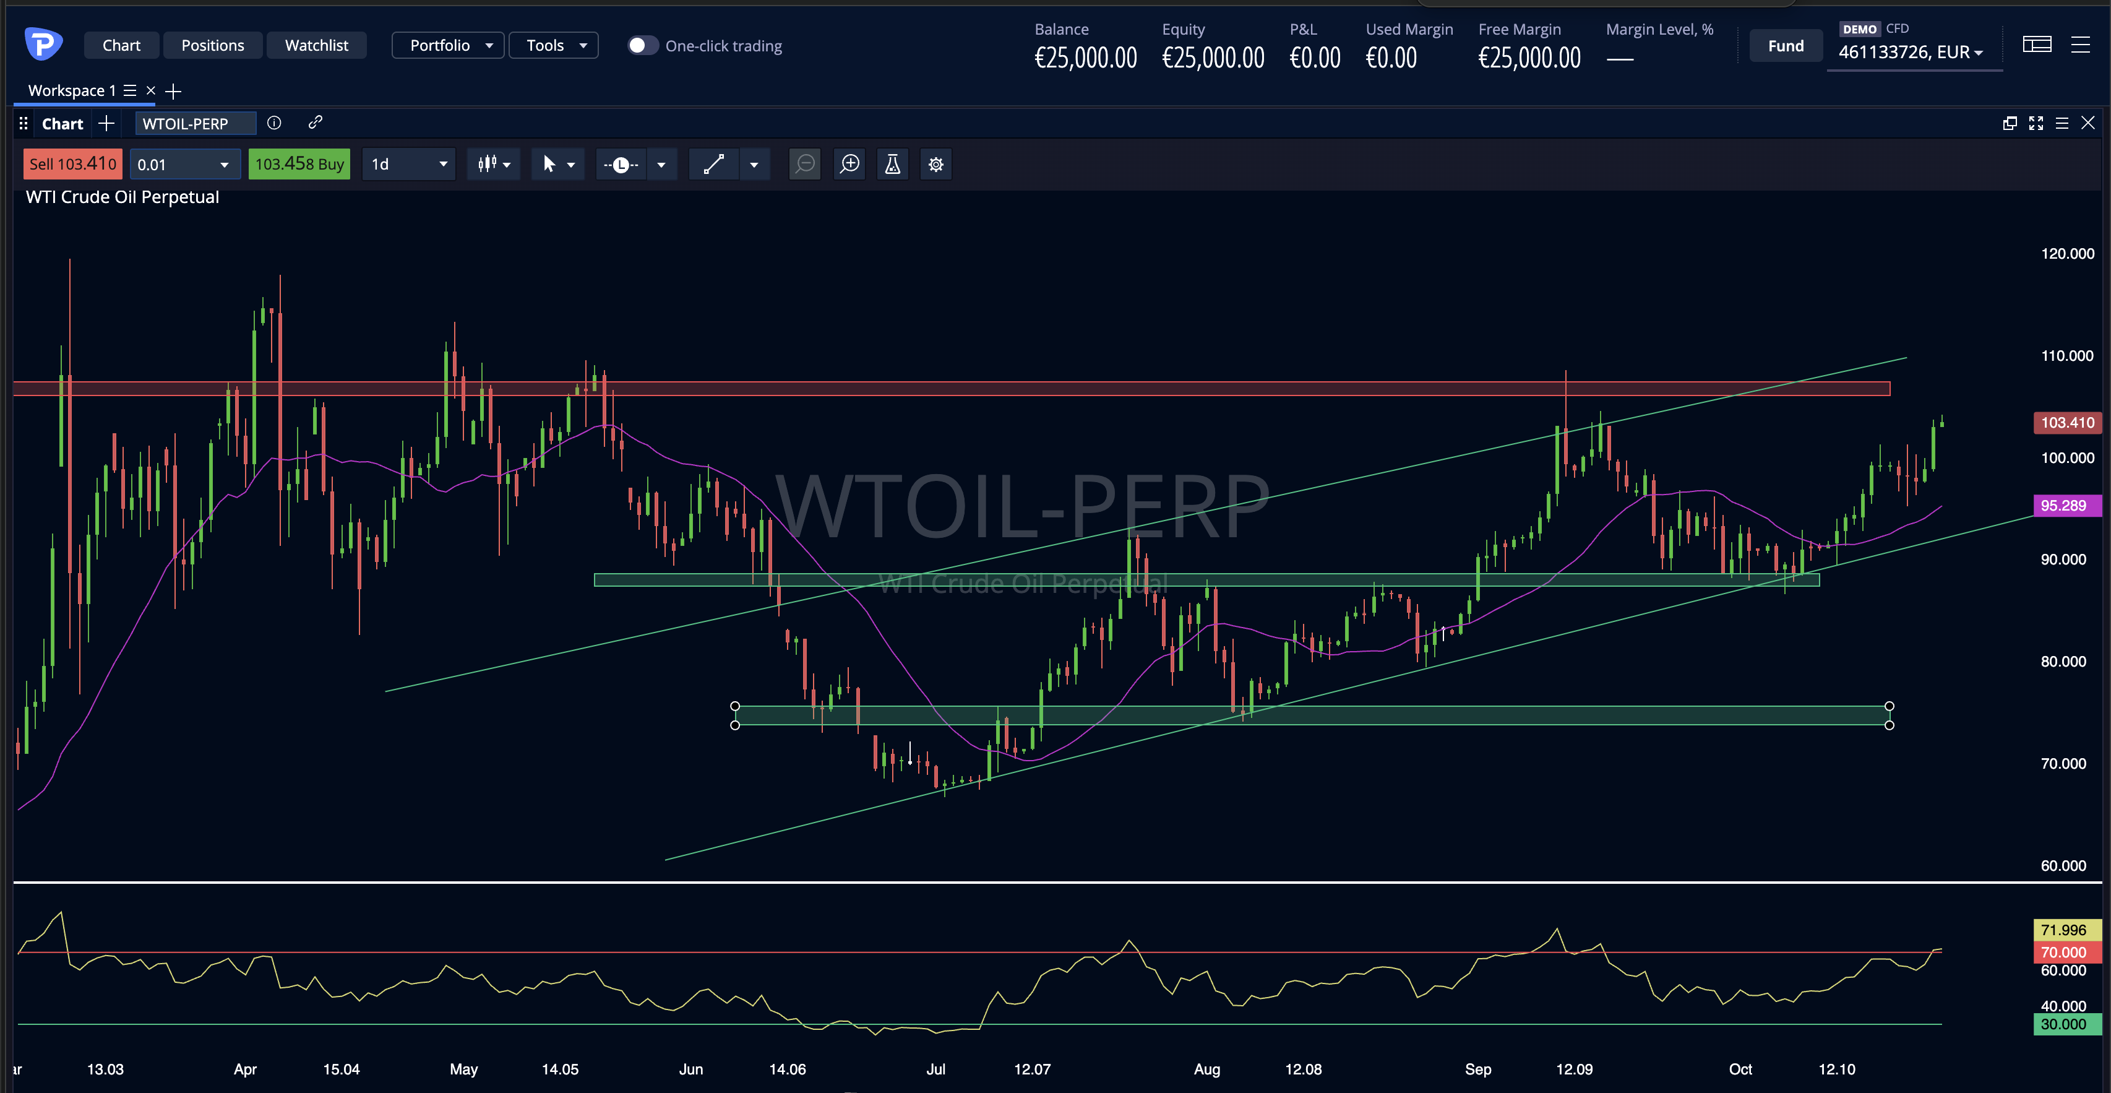Screen dimensions: 2111x1093
Task: Click the Sell 103.410 button
Action: [x=73, y=164]
